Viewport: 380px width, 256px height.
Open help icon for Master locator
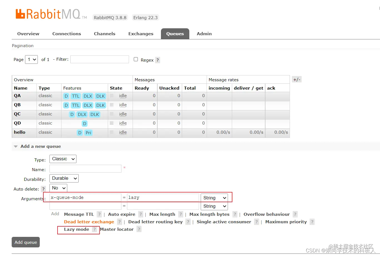click(139, 229)
